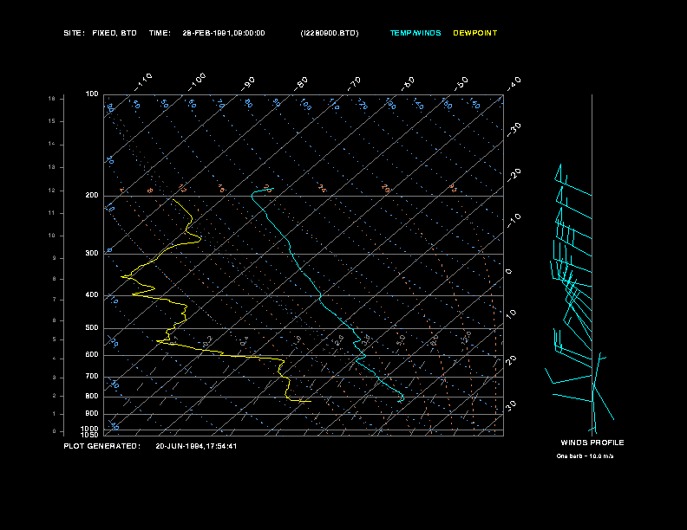Select the 600 pressure level label
The width and height of the screenshot is (687, 530).
point(92,355)
